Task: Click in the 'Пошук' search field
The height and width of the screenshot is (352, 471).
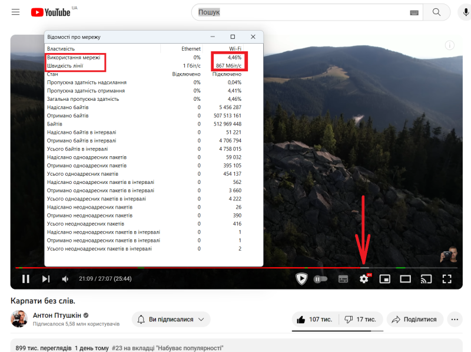Action: (300, 12)
